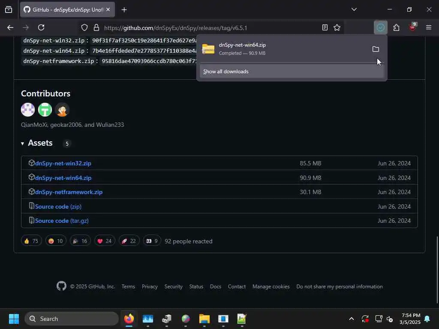Screen dimensions: 439x329
Task: Click the GitHub logo in footer
Action: point(61,286)
